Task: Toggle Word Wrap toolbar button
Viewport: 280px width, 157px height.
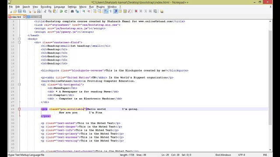Action: point(106,11)
